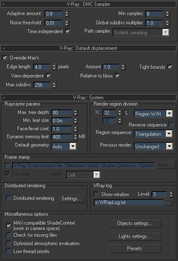This screenshot has height=261, width=178.
Task: Adjust the Adaptive amount spinner
Action: 66,14
